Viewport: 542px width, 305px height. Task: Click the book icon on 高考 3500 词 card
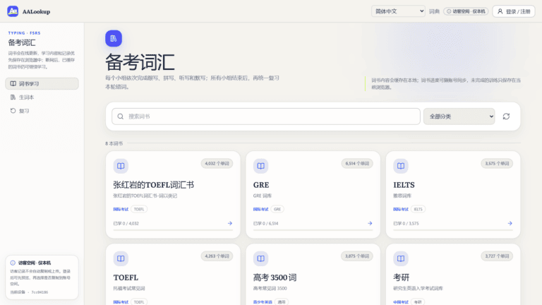click(260, 258)
